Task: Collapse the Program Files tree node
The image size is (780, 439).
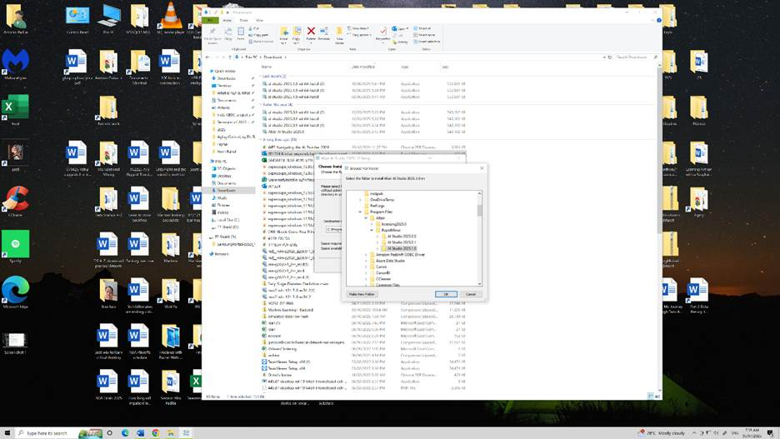Action: click(360, 212)
